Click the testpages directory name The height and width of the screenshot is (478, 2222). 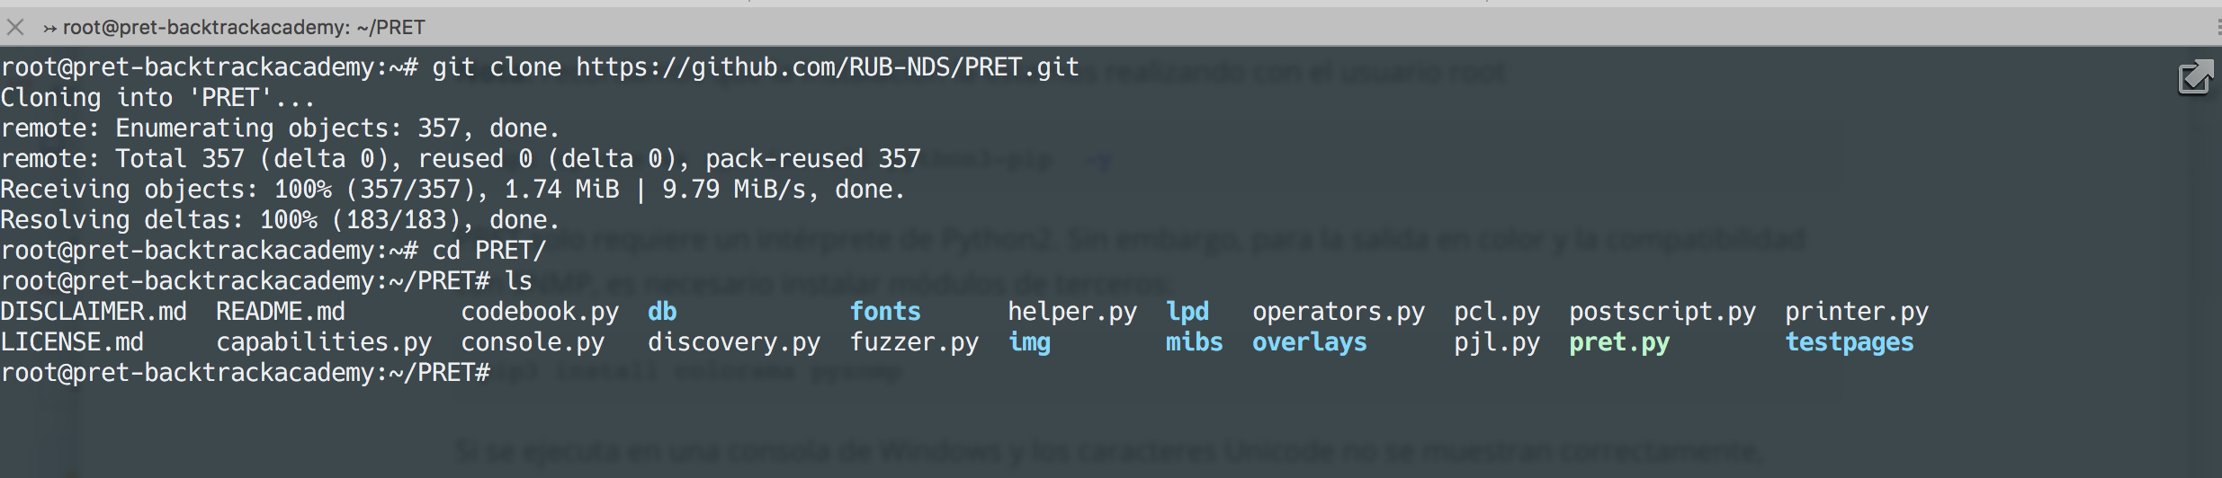(1850, 343)
